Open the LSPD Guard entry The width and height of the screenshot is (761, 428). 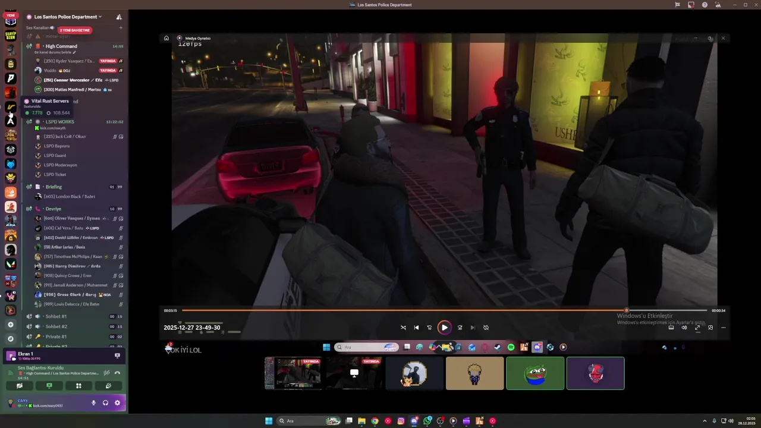[x=55, y=155]
